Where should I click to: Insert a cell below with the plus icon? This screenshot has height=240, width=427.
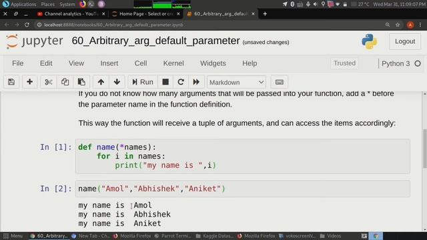pos(29,82)
